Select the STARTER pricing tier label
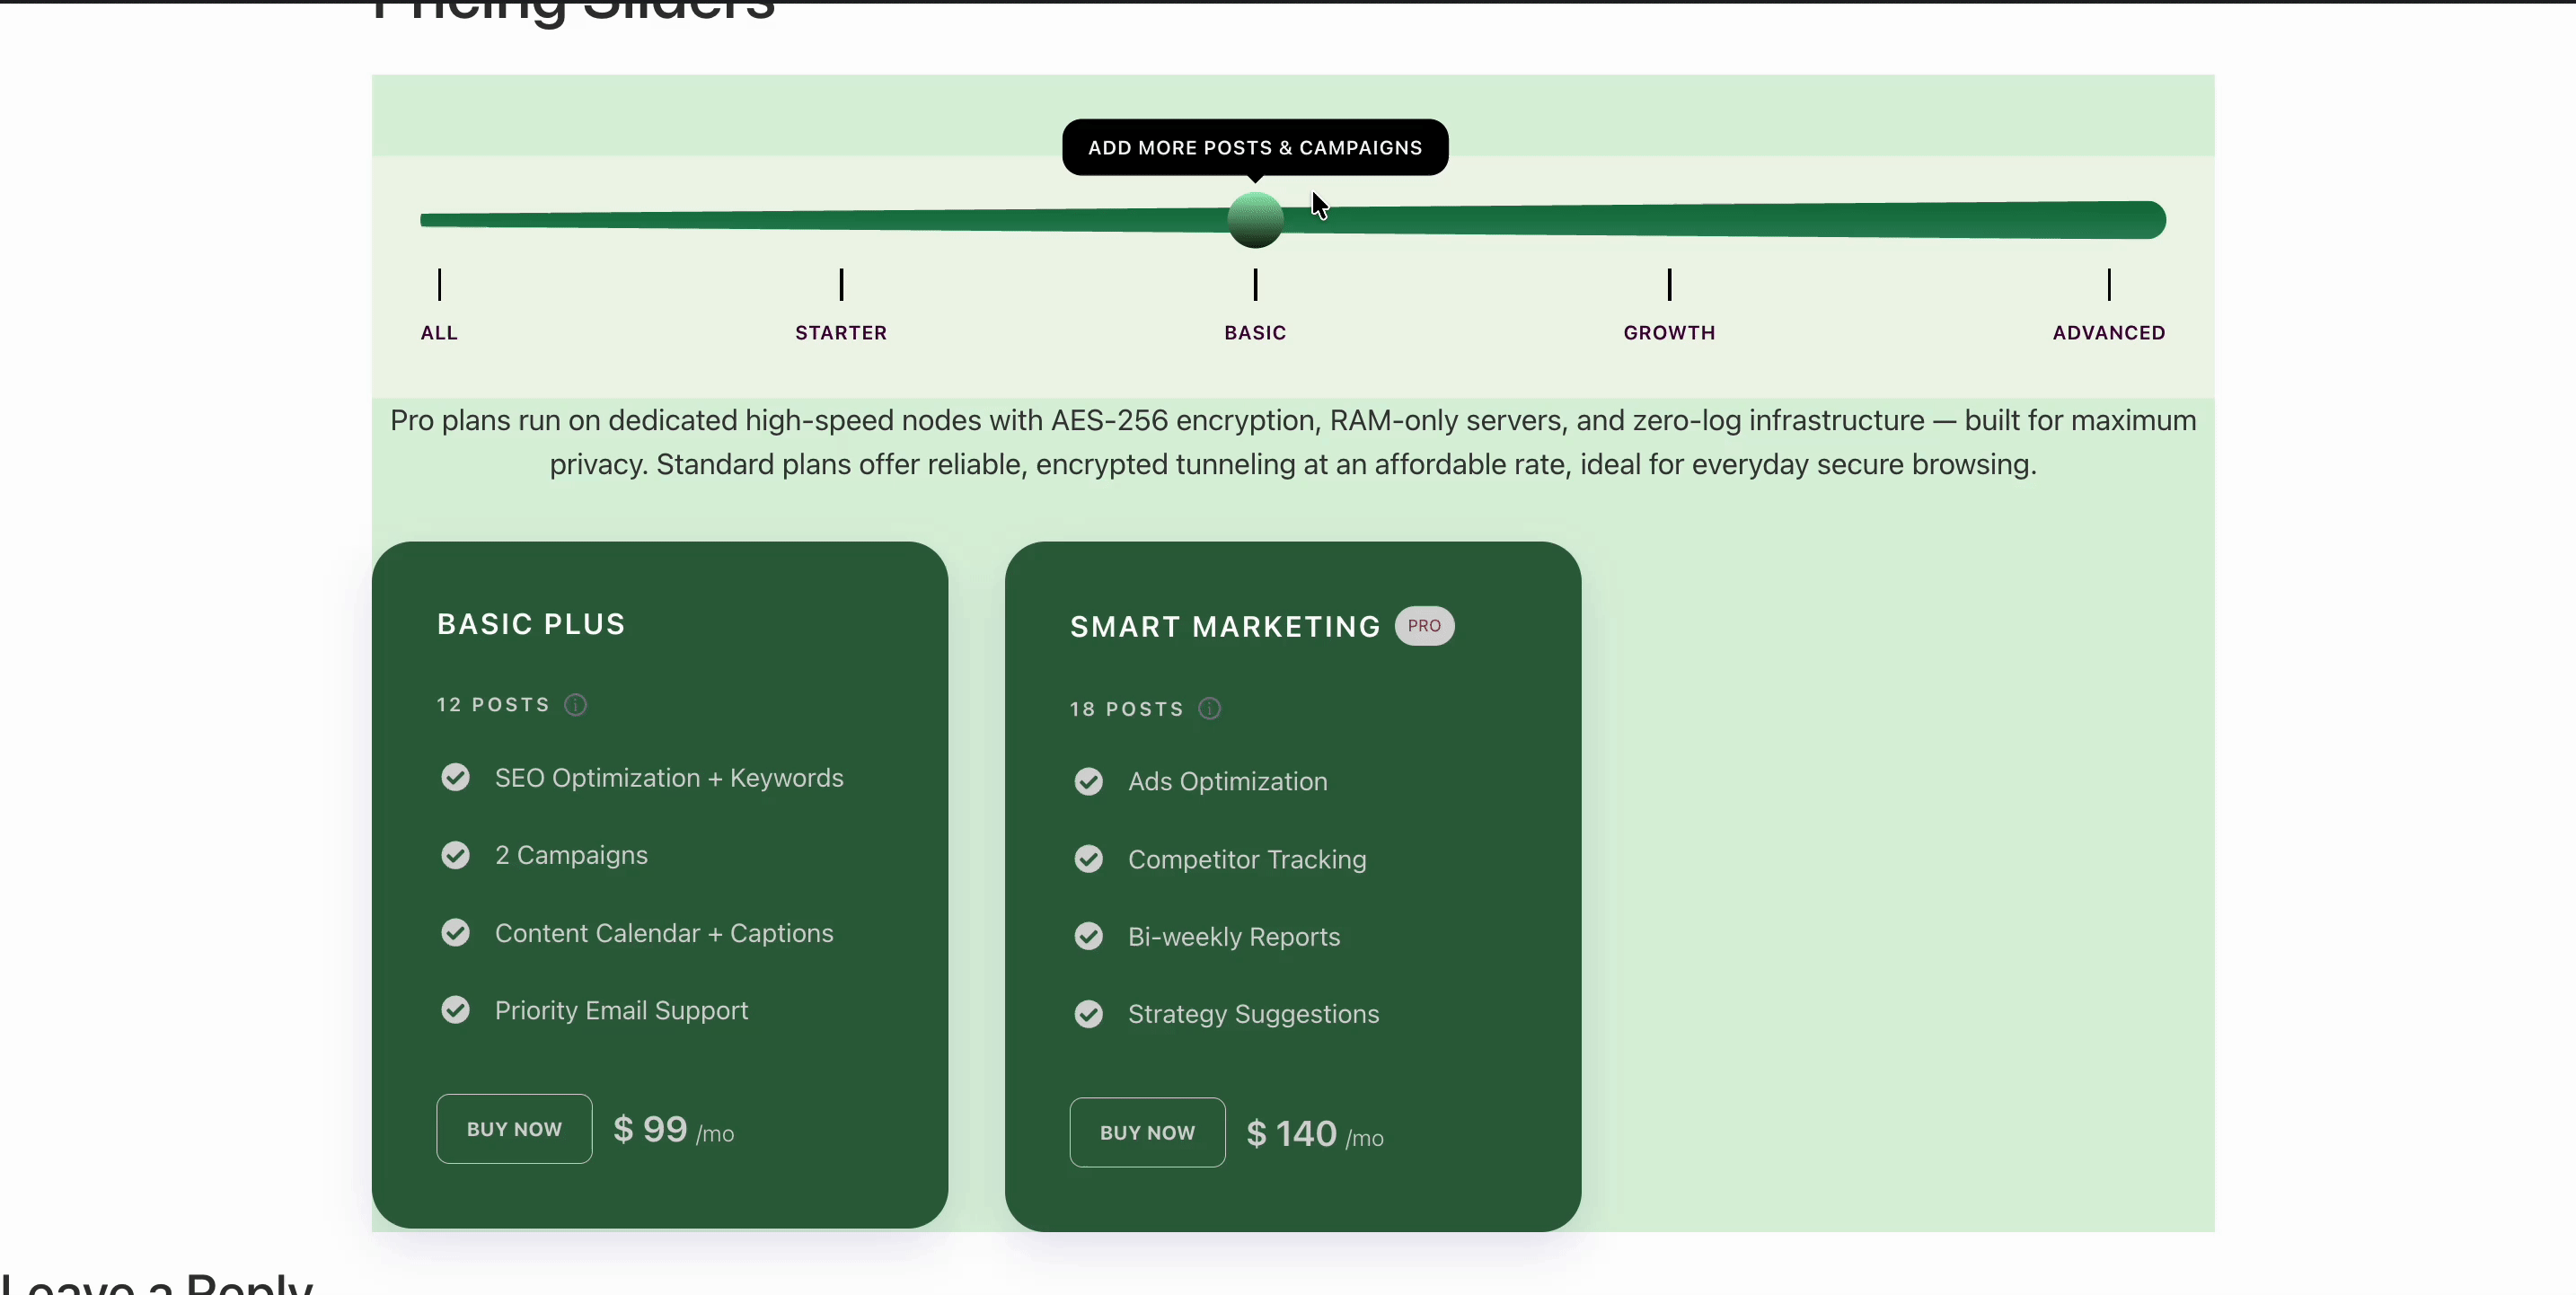 (840, 333)
